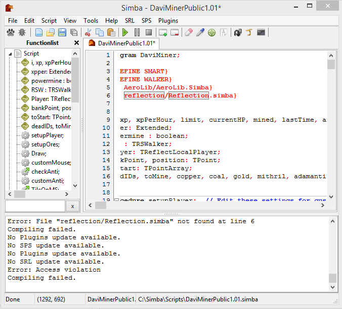The image size is (342, 309).
Task: Open the Tools menu
Action: coord(91,21)
